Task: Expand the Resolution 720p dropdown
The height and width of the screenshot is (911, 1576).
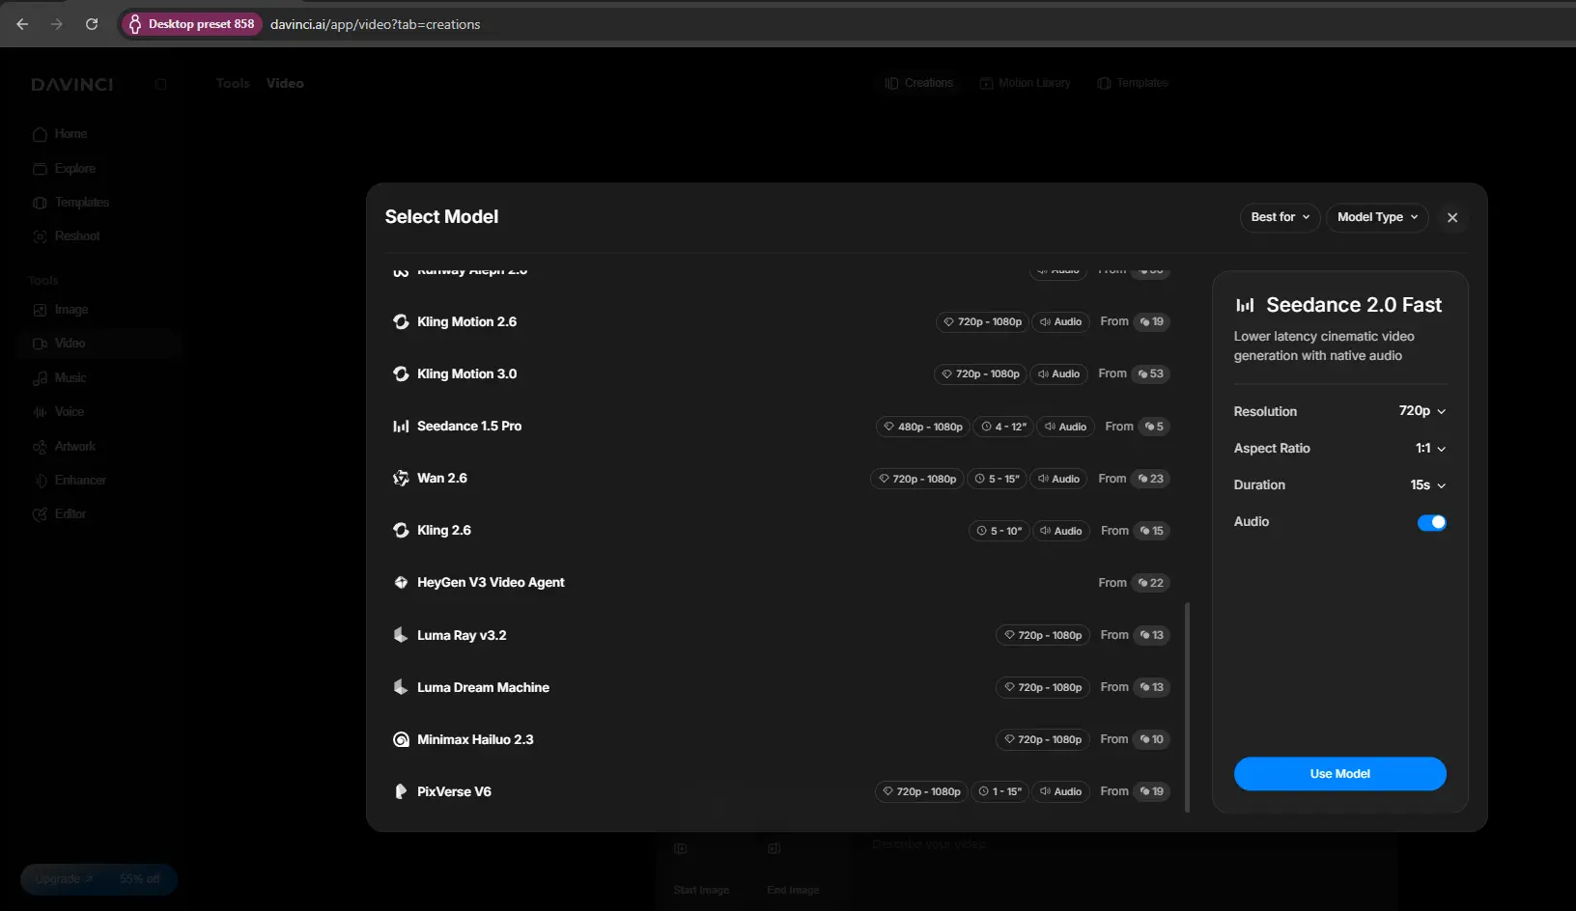Action: (x=1422, y=411)
